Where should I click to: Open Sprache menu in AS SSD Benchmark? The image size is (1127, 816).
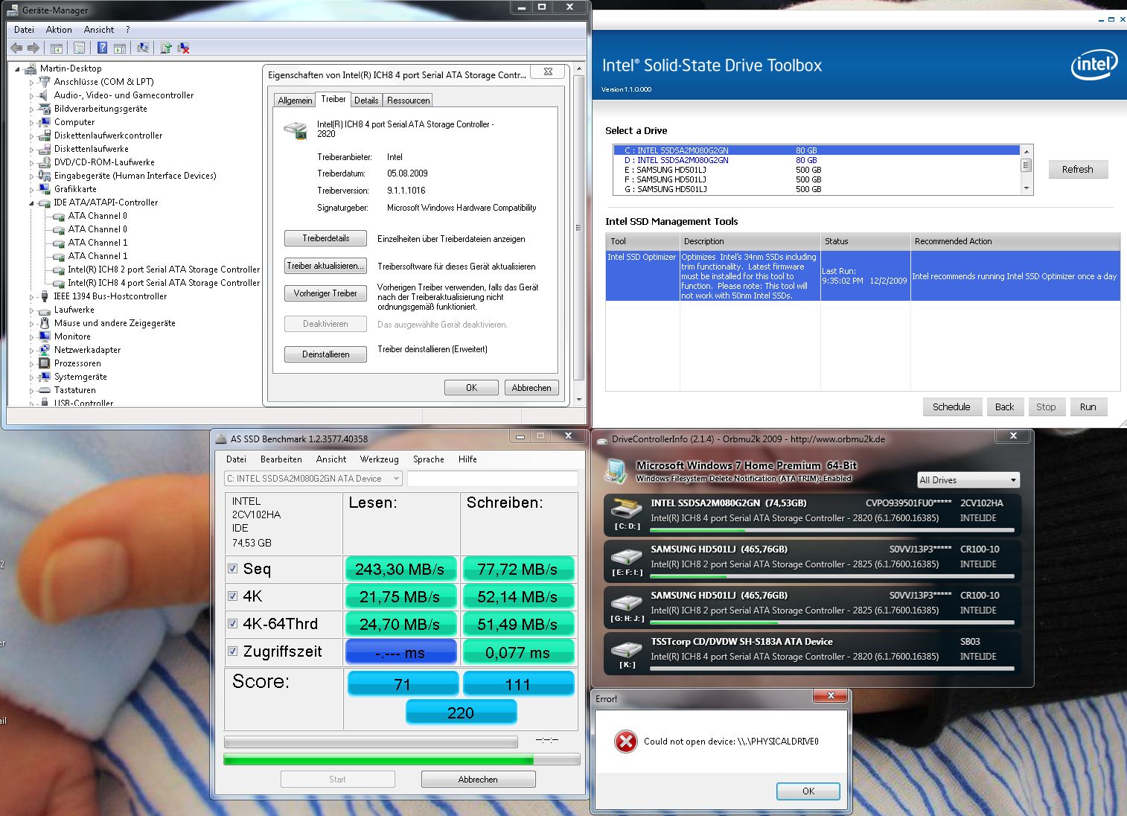point(428,459)
